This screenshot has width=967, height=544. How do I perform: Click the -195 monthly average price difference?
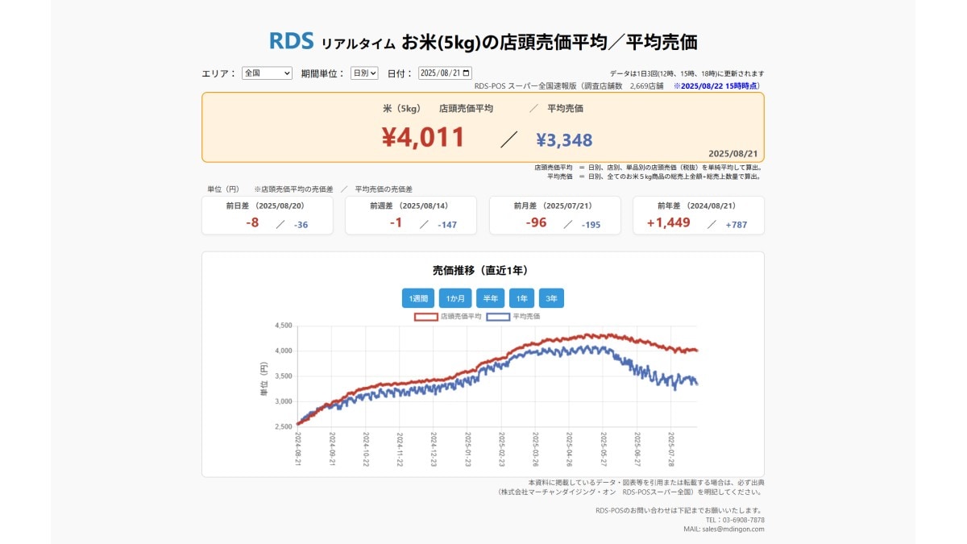(x=591, y=225)
